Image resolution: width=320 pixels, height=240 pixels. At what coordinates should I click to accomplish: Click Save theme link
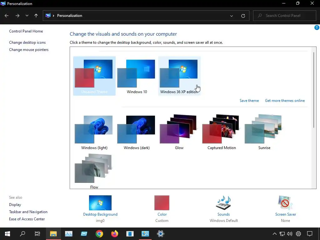(x=249, y=101)
